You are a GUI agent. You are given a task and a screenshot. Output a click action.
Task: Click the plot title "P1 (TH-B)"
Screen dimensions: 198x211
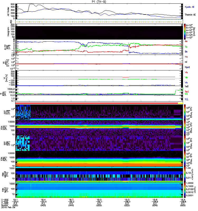(x=99, y=2)
